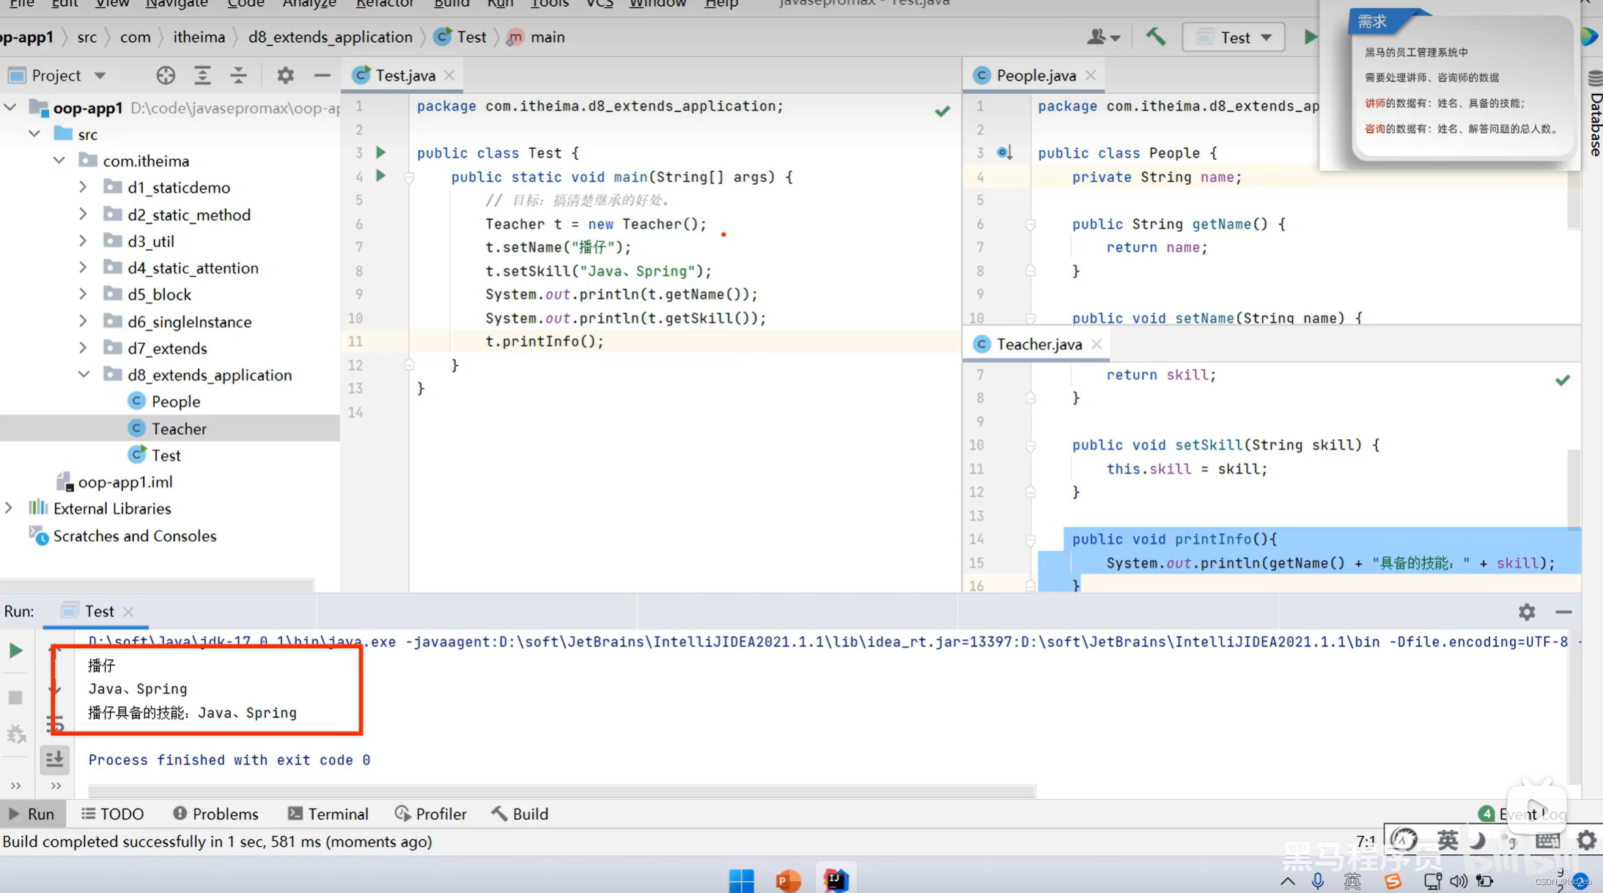
Task: Click Rerun Test green arrow in Run panel
Action: (x=15, y=650)
